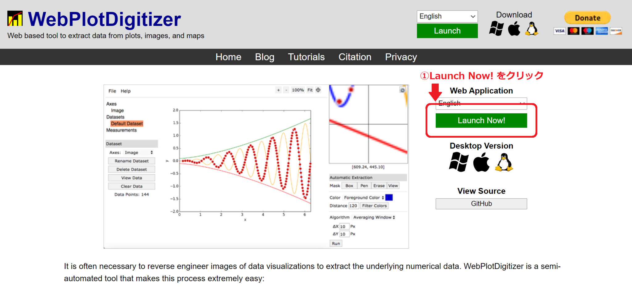
Task: Expand the Web Application language selector
Action: pos(481,103)
